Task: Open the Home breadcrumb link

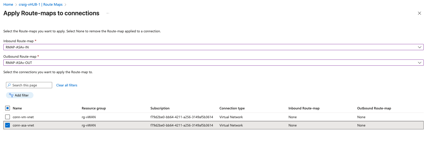Action: pos(8,4)
